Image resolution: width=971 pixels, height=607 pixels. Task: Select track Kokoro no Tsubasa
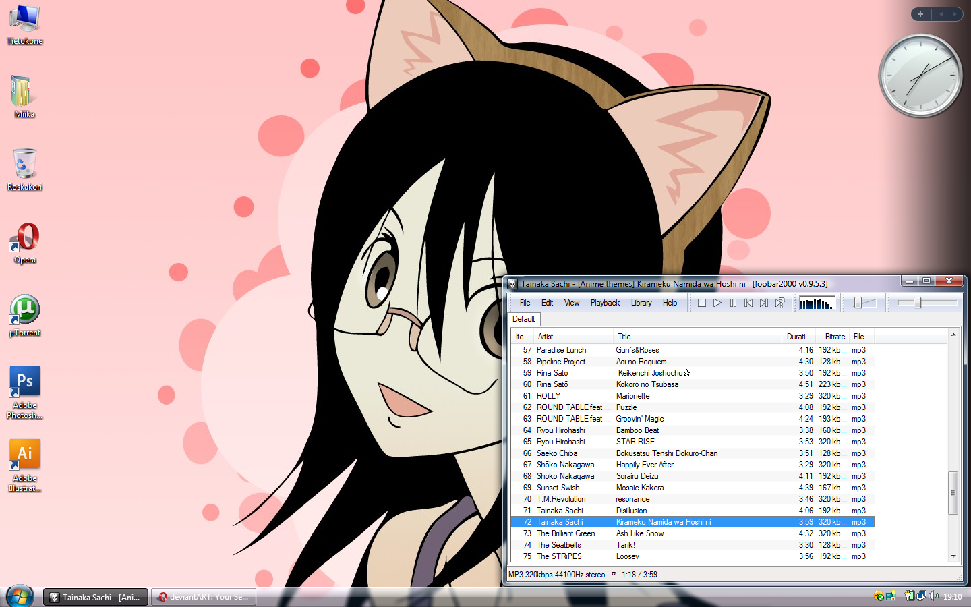(693, 384)
